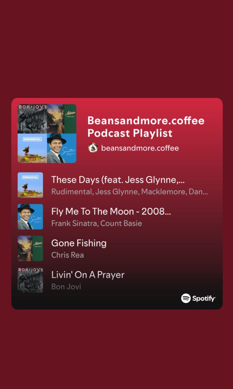Click the Bon Jovi artist name
Screen dimensions: 233x389
click(66, 287)
